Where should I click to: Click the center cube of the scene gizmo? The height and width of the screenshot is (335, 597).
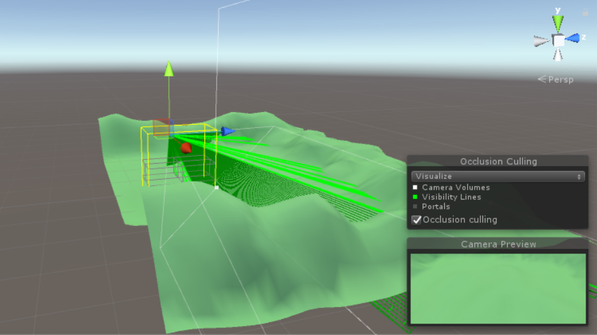point(558,40)
